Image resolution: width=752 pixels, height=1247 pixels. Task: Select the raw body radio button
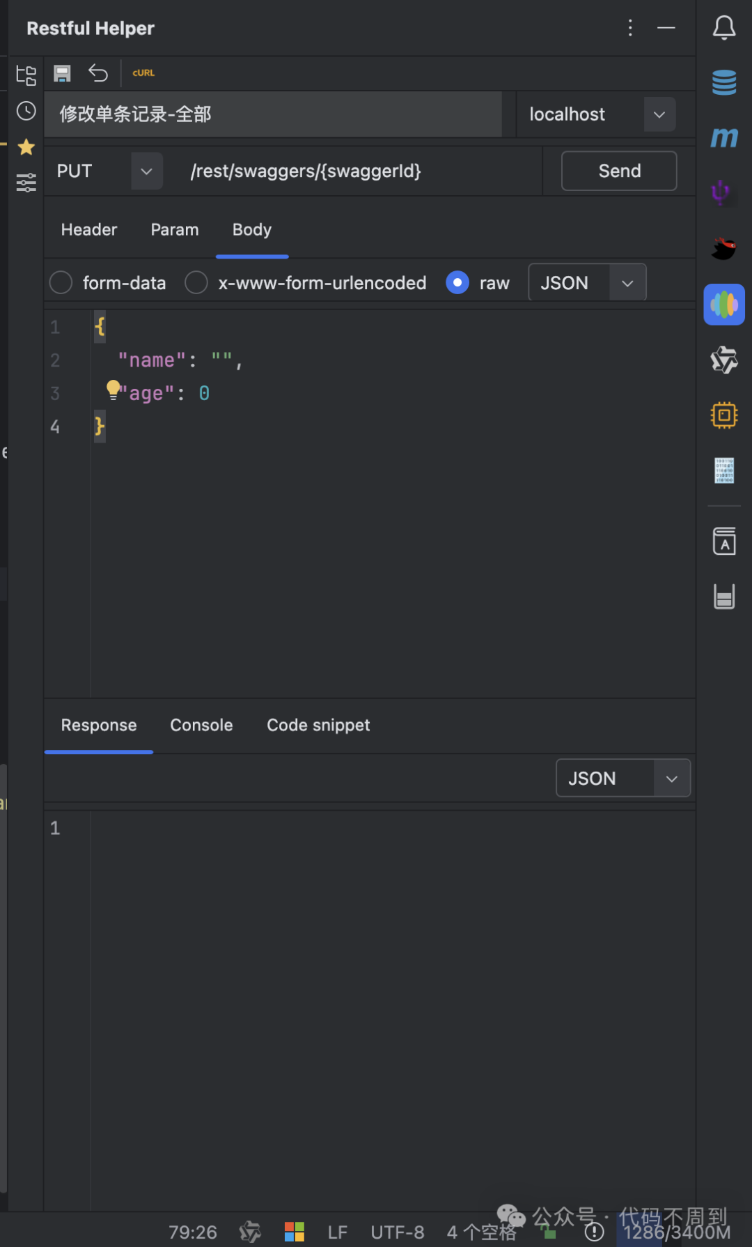tap(457, 283)
